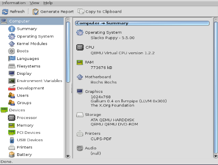Open the View menu

[34, 3]
